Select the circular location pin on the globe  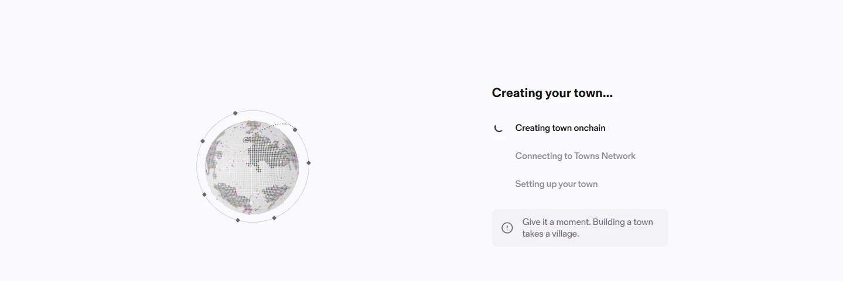(246, 140)
